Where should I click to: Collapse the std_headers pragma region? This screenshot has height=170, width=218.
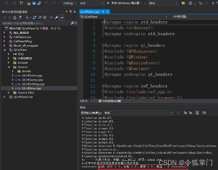coord(102,22)
